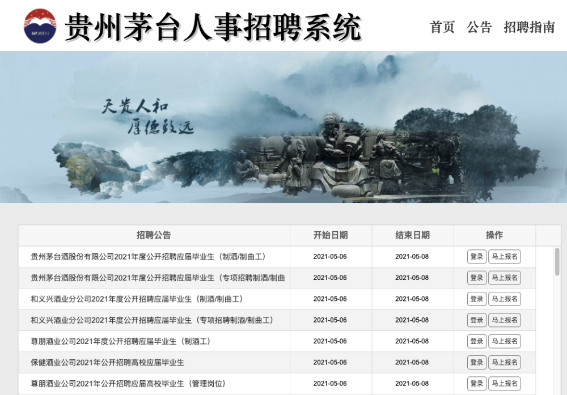Image resolution: width=567 pixels, height=395 pixels.
Task: Click start date 2021-05-06 in 保健酒业公司 row
Action: [330, 363]
